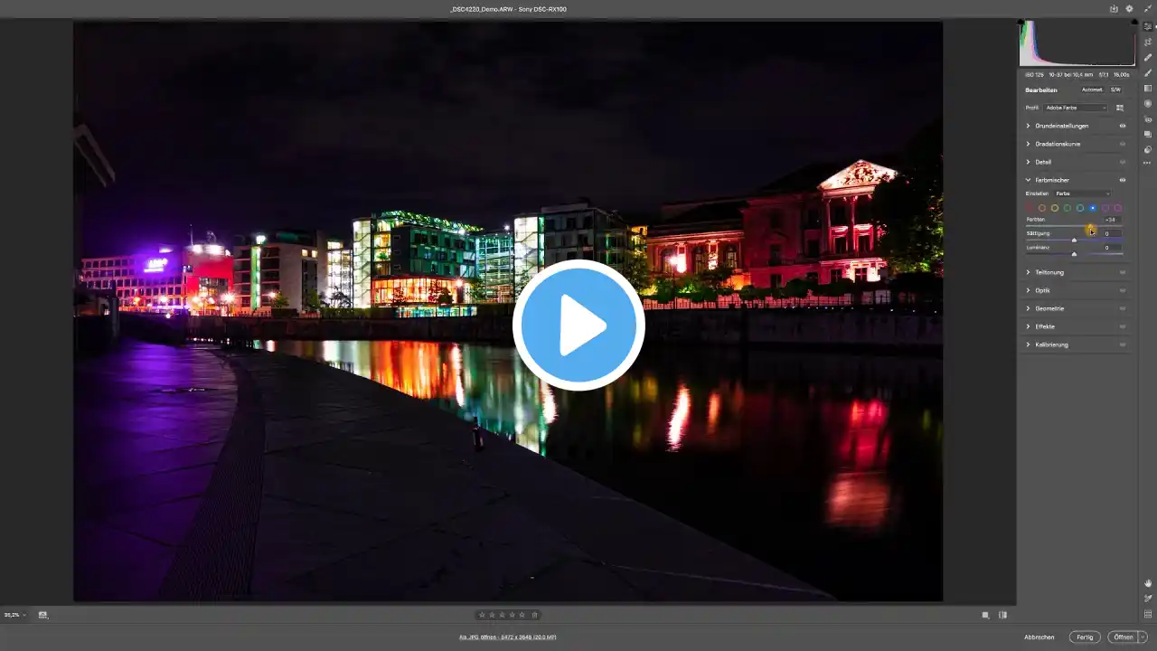Set a one-star rating
Viewport: 1157px width, 651px height.
point(482,615)
